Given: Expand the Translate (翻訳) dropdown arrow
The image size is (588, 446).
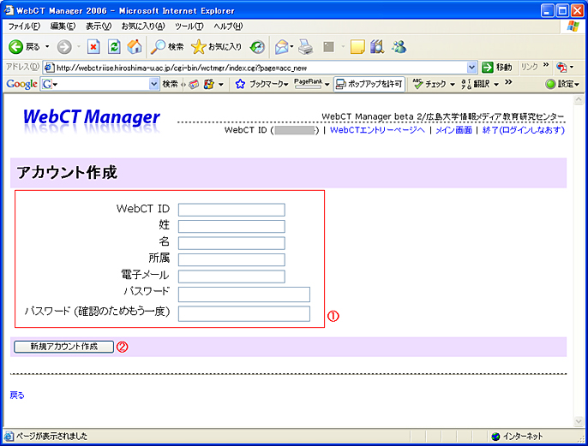Looking at the screenshot, I should point(496,85).
